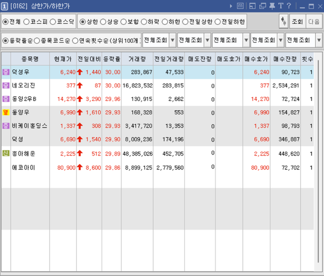The height and width of the screenshot is (276, 324).
Task: Click the red up arrow in 덕성우 row
Action: click(x=79, y=72)
